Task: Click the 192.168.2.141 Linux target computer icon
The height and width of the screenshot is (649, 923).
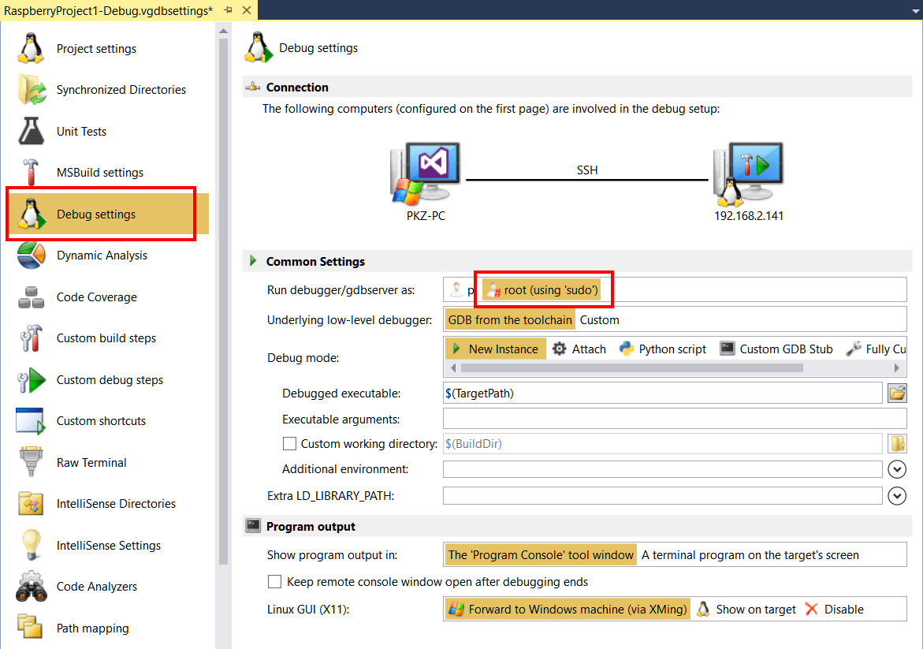Action: (748, 173)
